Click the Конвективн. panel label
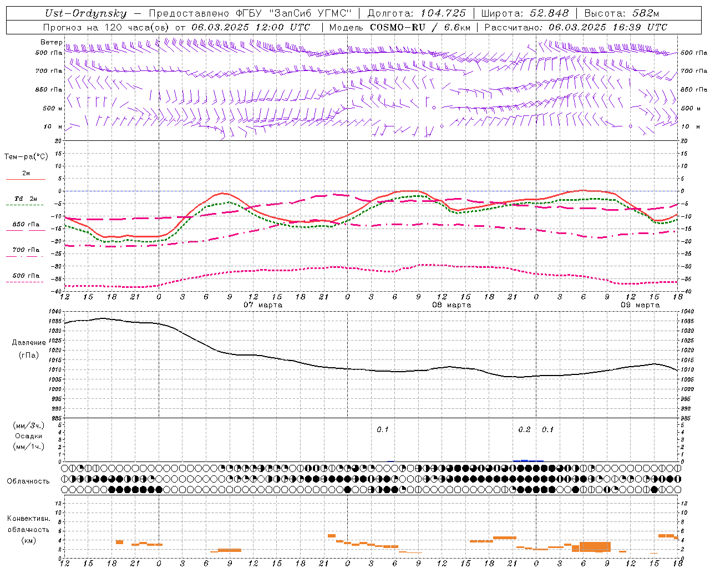710x568 pixels. coord(29,519)
